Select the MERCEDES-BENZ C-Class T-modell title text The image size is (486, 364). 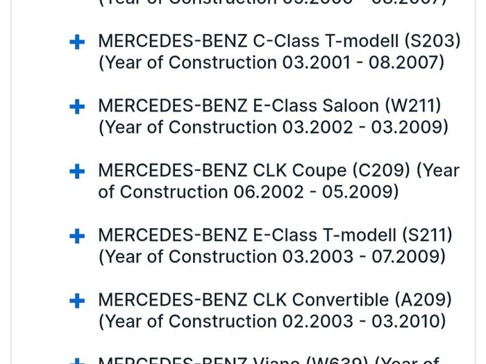(248, 41)
